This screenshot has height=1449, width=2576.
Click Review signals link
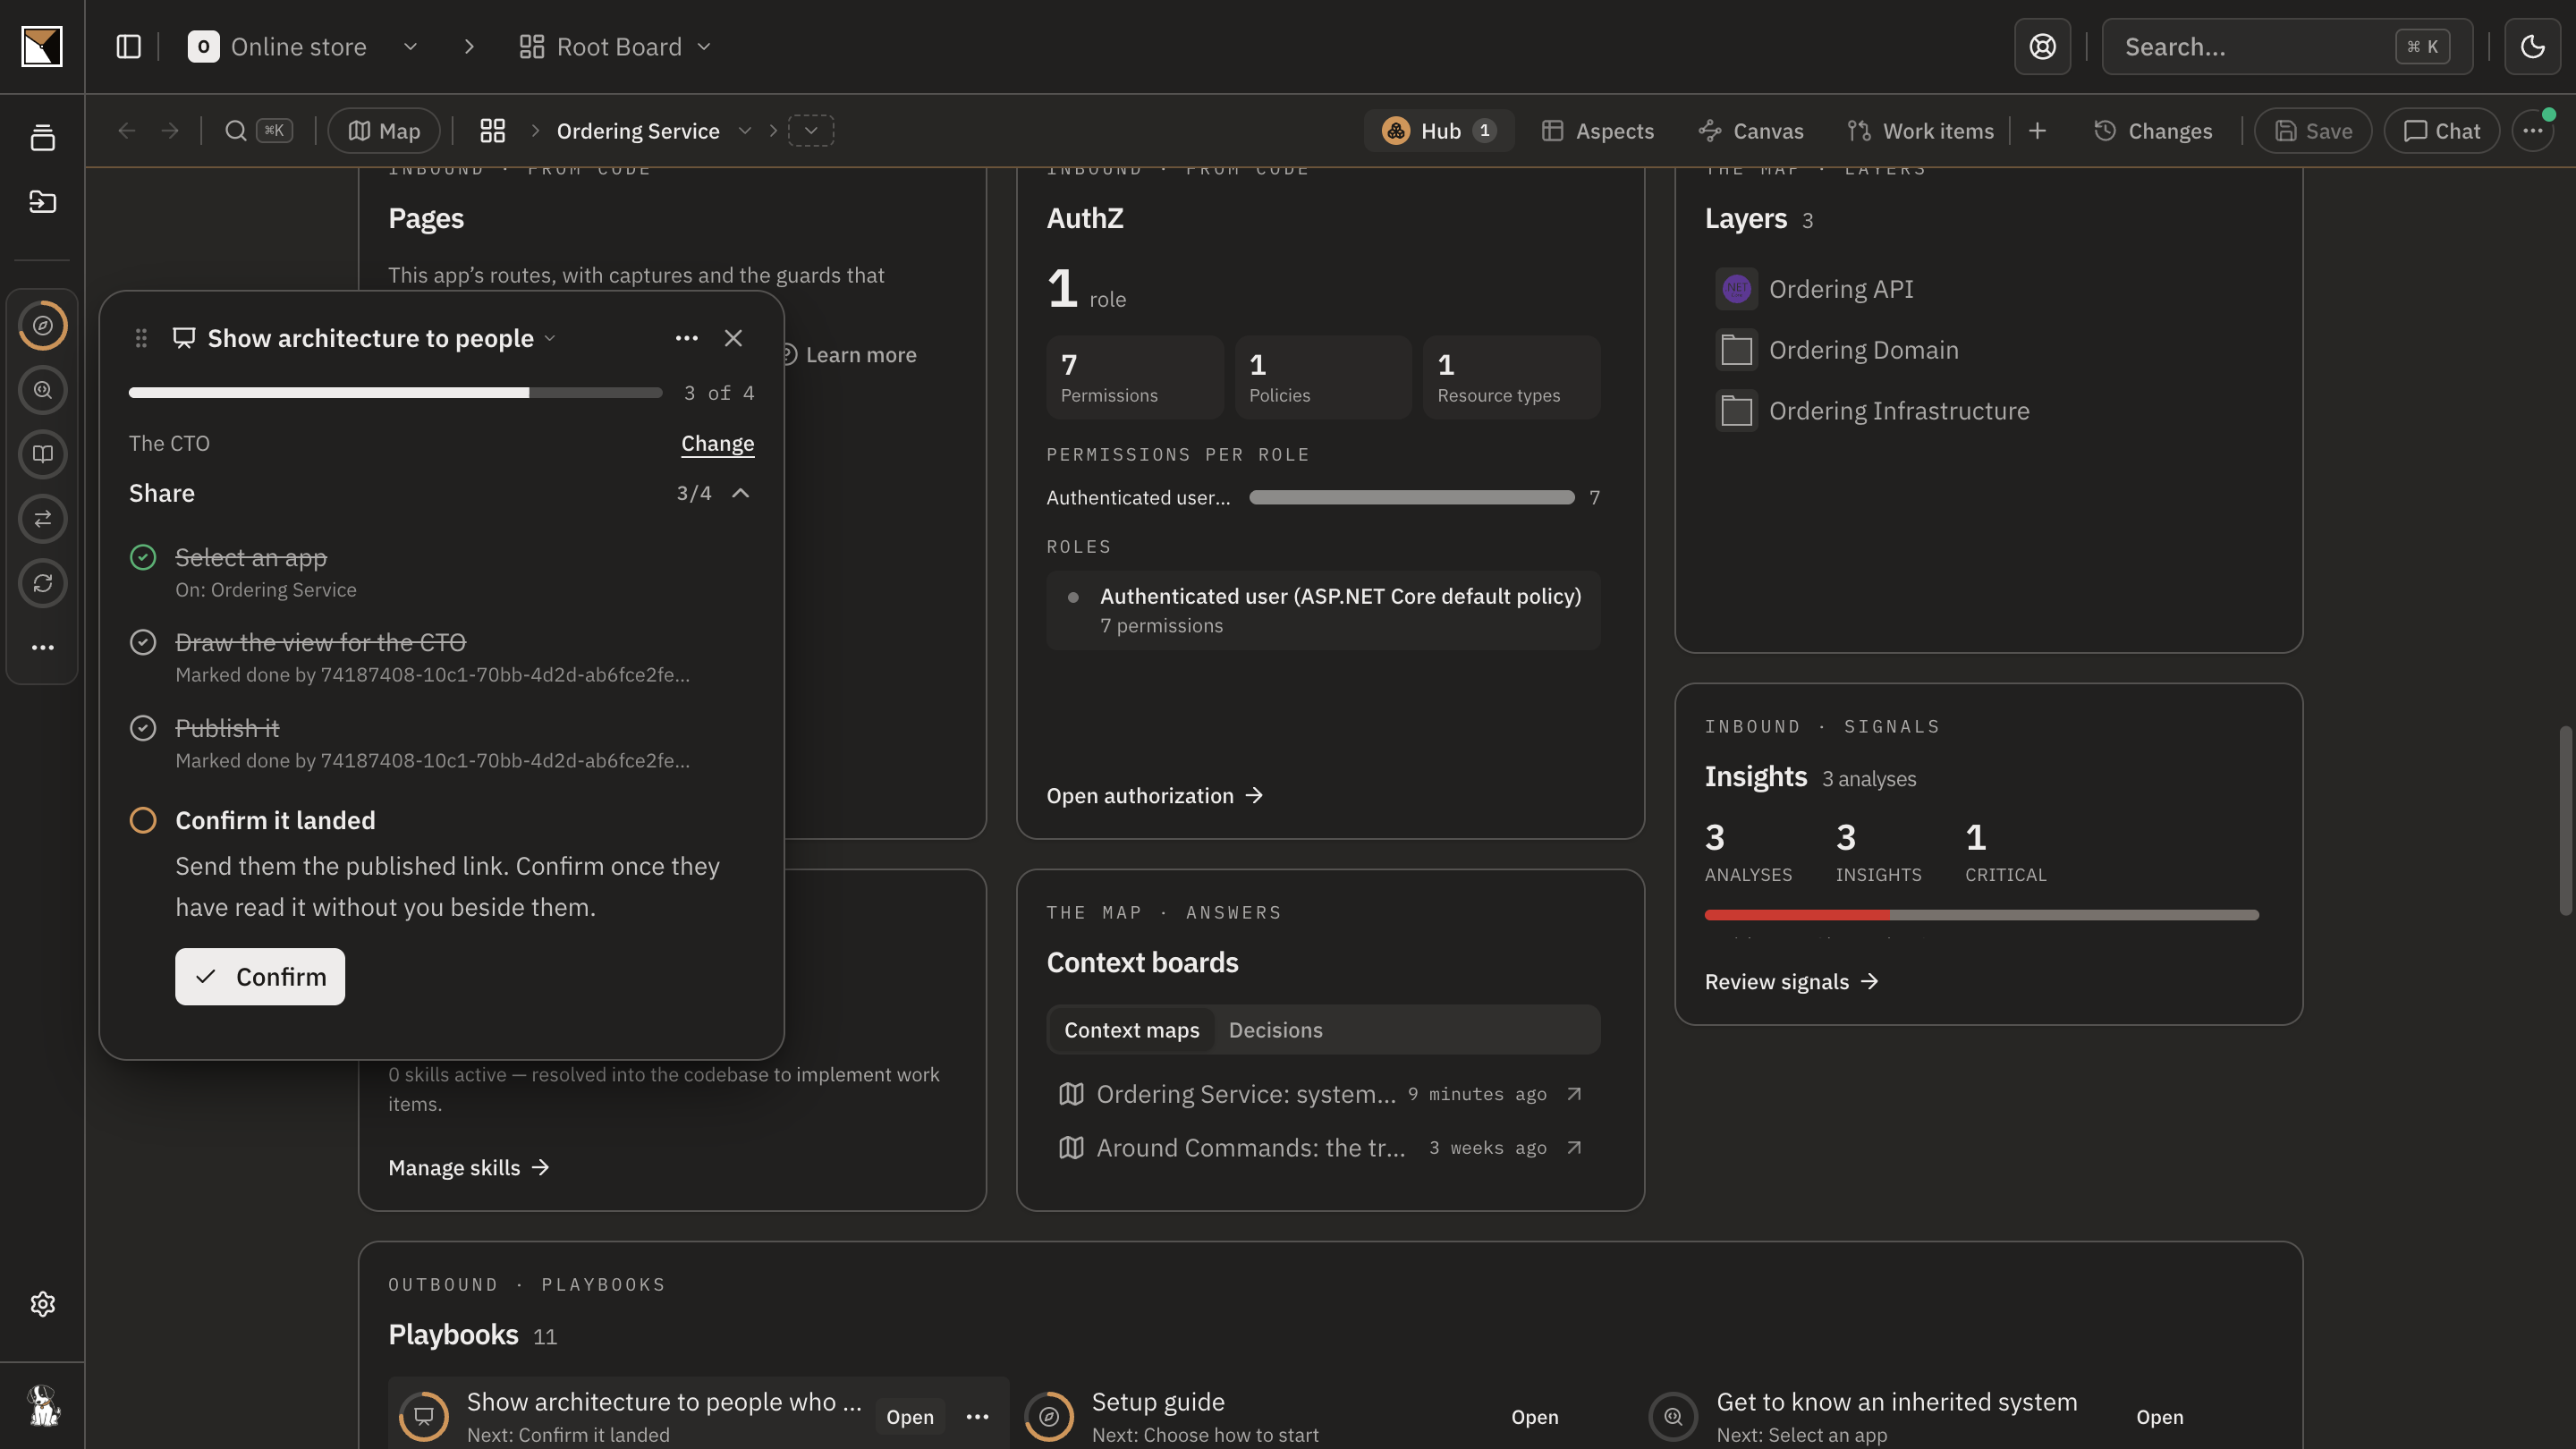click(x=1791, y=982)
